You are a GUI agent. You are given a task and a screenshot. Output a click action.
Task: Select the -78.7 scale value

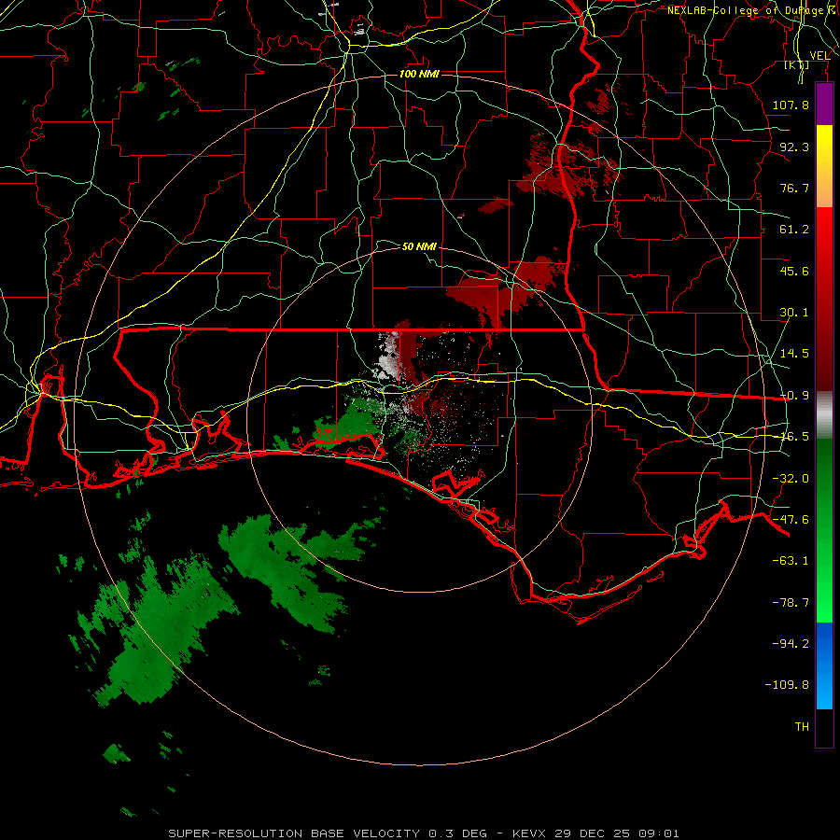[791, 603]
